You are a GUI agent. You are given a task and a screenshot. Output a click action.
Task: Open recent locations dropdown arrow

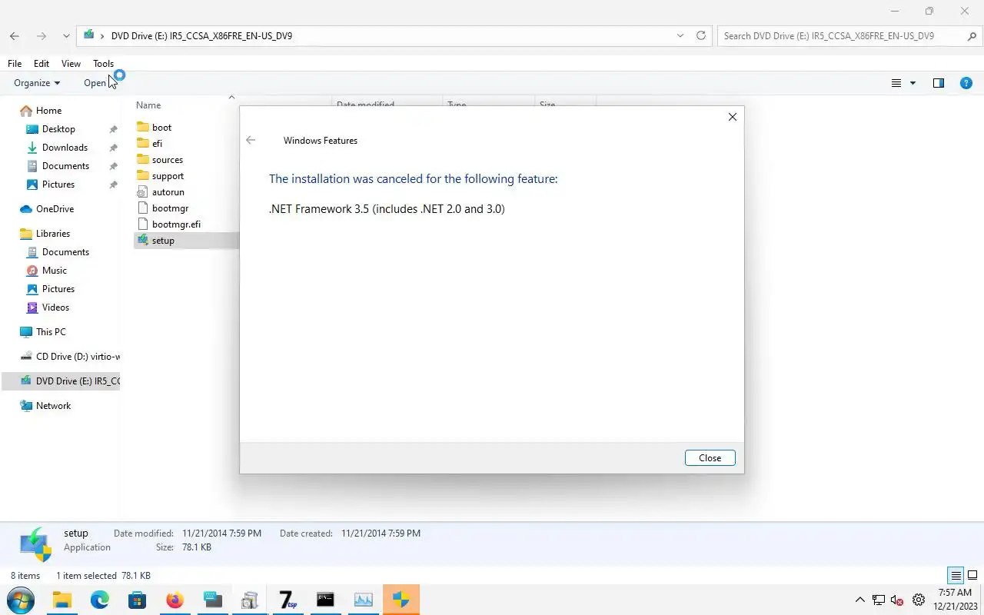[66, 36]
